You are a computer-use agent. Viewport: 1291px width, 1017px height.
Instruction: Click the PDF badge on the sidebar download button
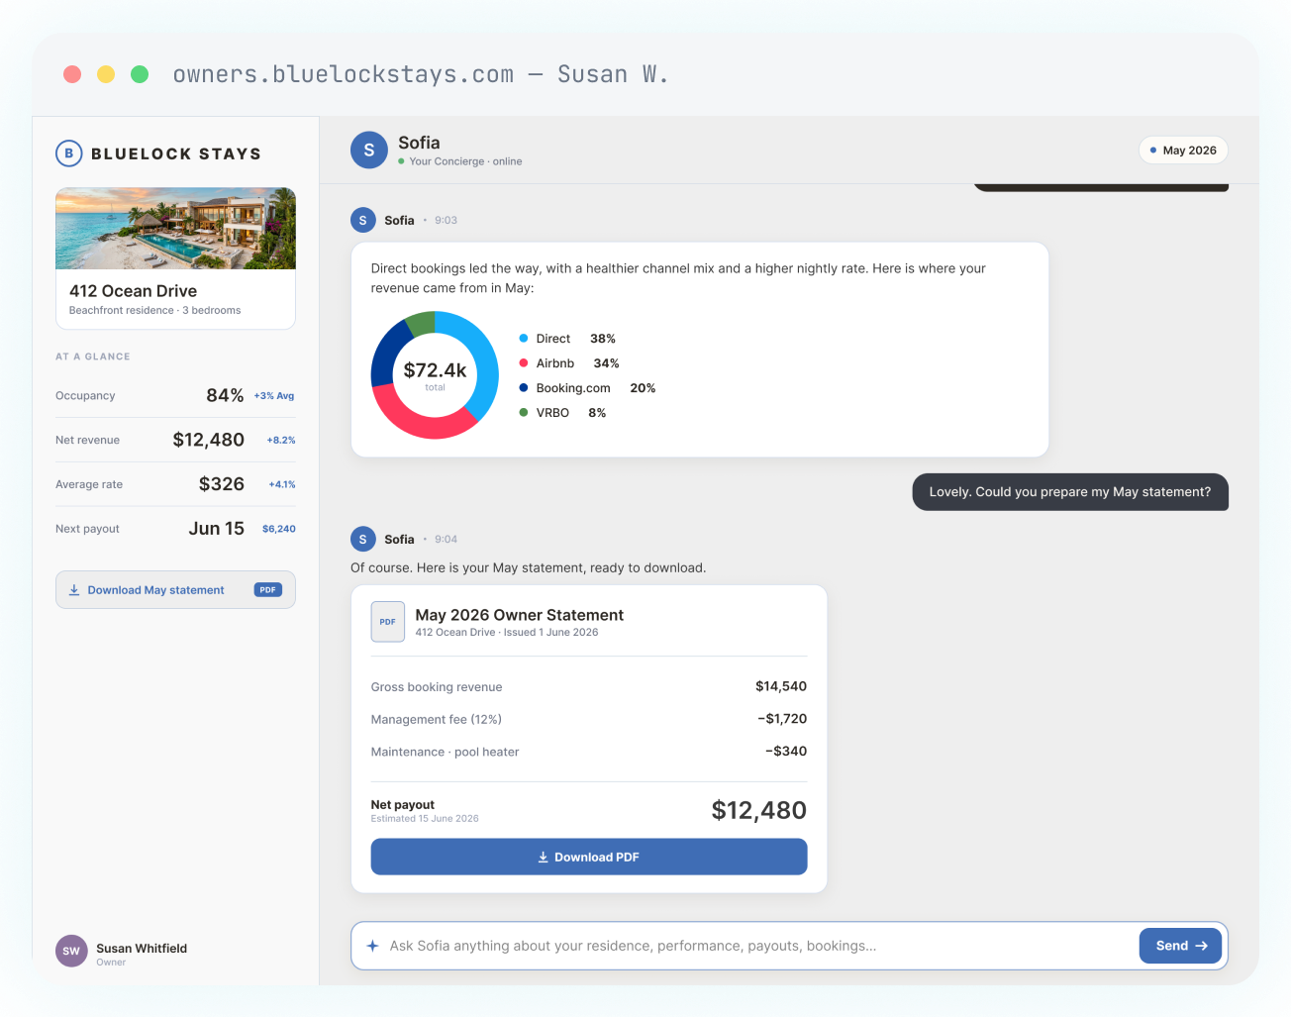268,589
